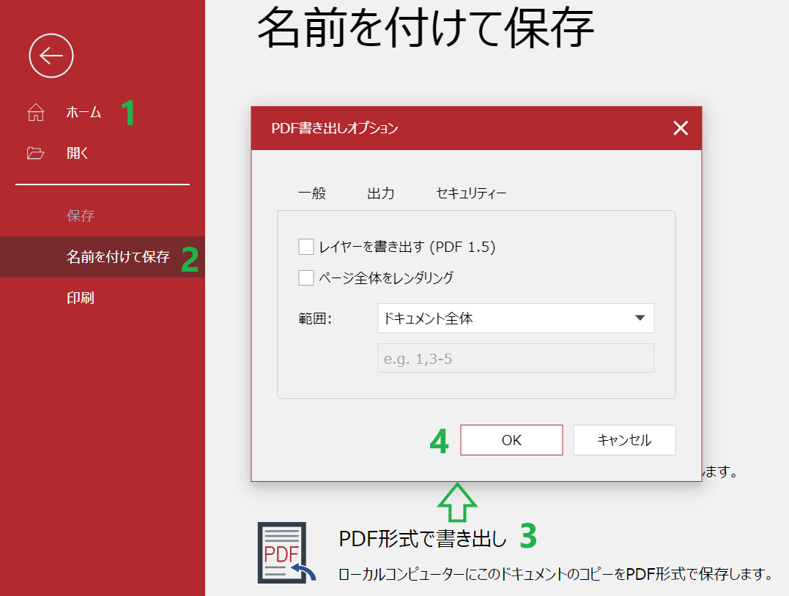This screenshot has height=596, width=789.
Task: Click the 名前を付けて保存 page title
Action: coord(426,27)
